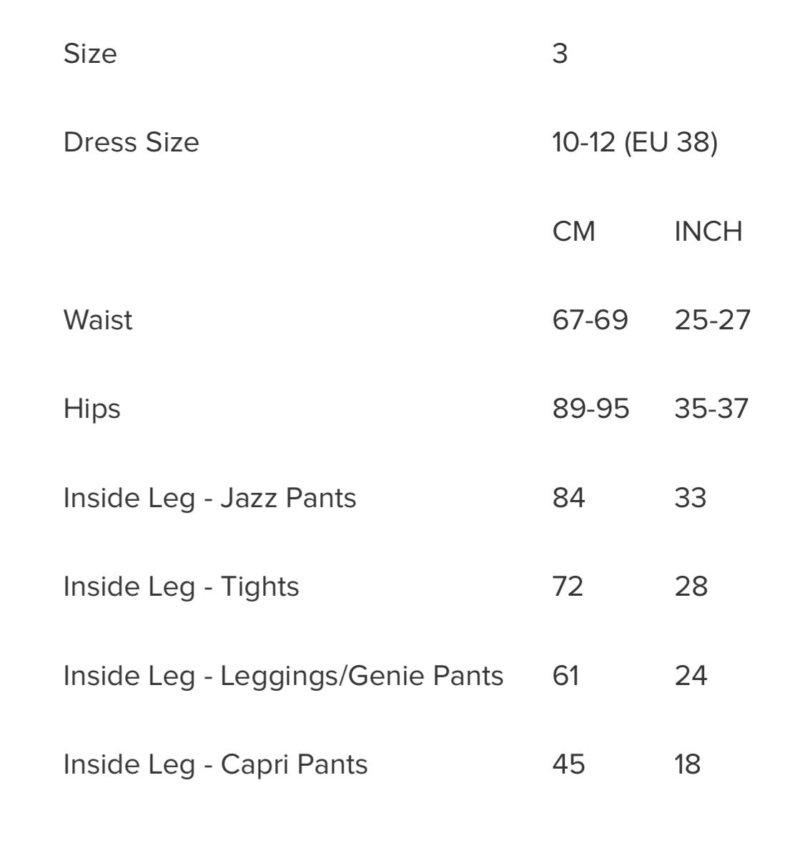
Task: Select the Capri Pants value 18 inches
Action: (x=687, y=764)
